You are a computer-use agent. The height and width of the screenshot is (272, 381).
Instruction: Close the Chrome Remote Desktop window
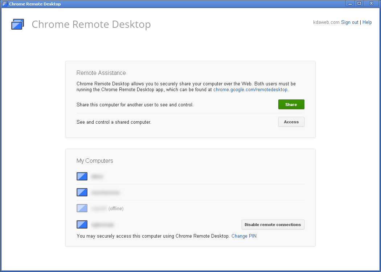click(x=371, y=4)
